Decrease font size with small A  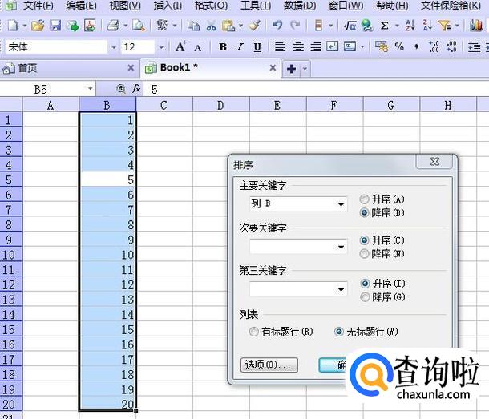(x=198, y=47)
